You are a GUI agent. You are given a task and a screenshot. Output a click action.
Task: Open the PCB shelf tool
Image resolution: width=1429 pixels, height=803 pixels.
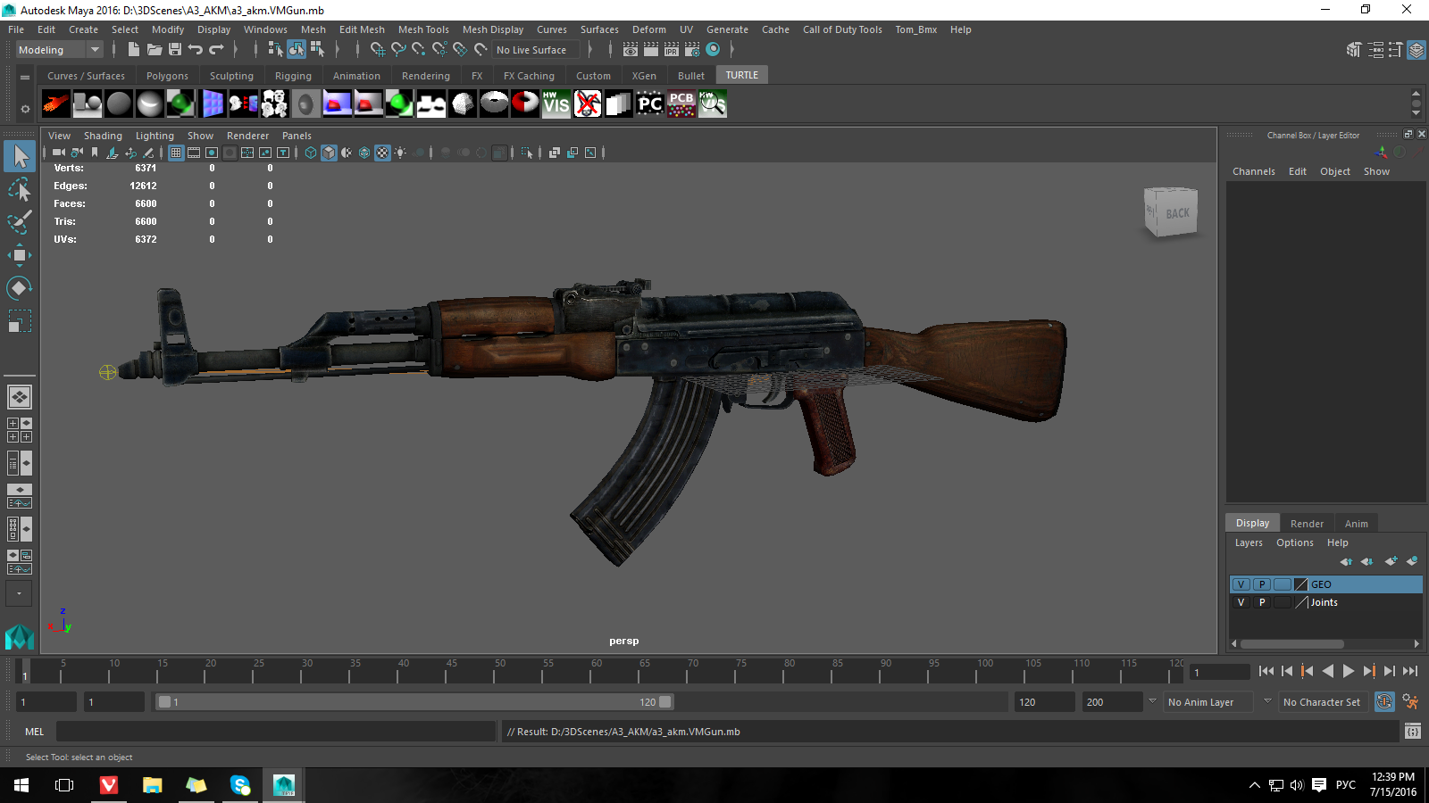[681, 104]
